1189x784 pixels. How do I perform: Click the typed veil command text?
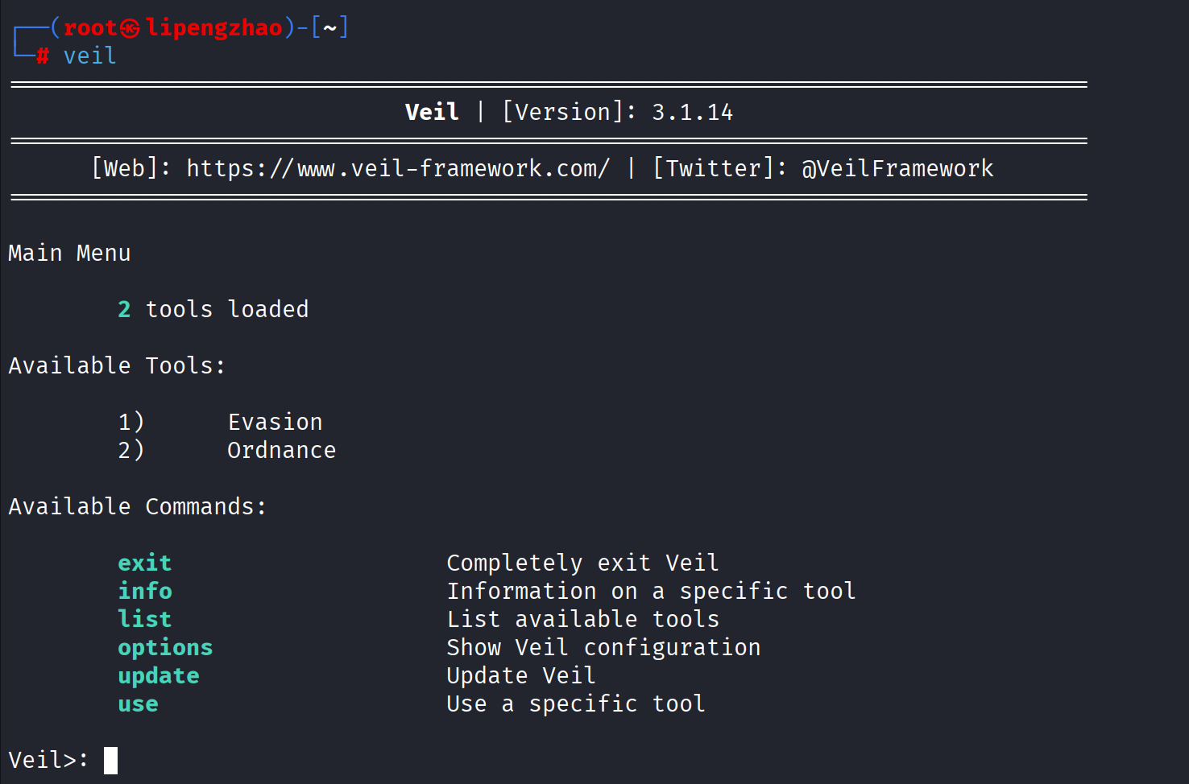tap(90, 56)
